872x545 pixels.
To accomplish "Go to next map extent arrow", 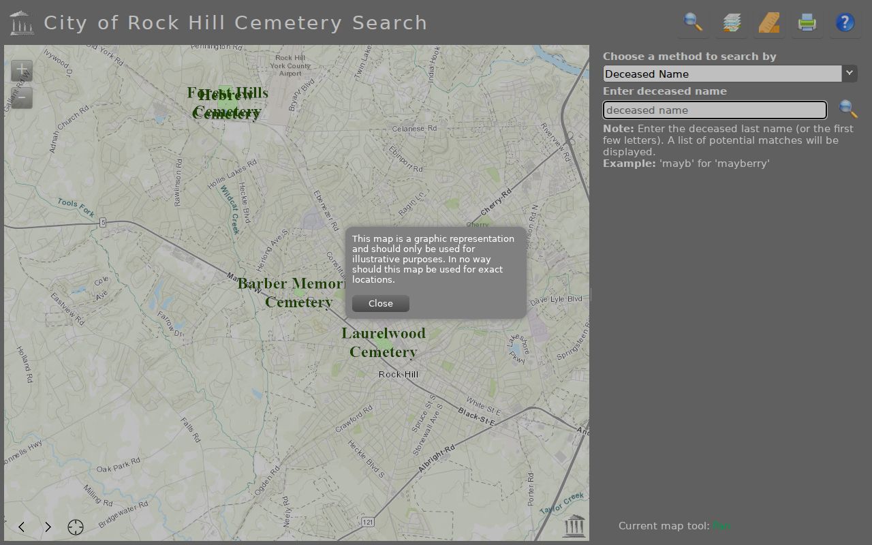I will click(x=48, y=527).
